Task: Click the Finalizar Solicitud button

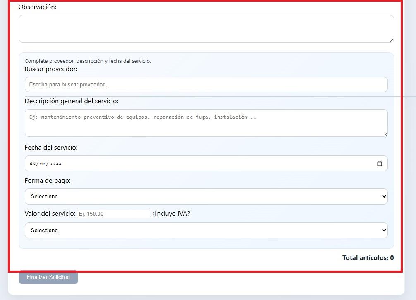Action: 48,277
